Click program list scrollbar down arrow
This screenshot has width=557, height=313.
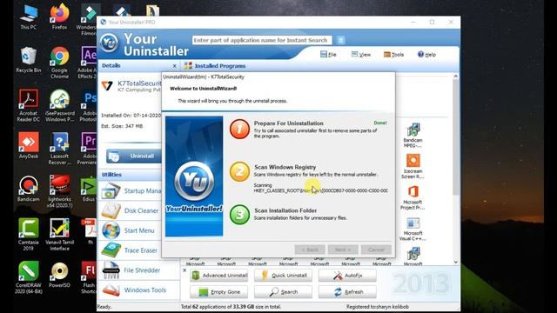[x=456, y=263]
